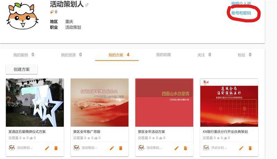Screen dimensions: 277x159
Task: Delete 景区全年活动方案 with the trash icon
Action: point(186,148)
